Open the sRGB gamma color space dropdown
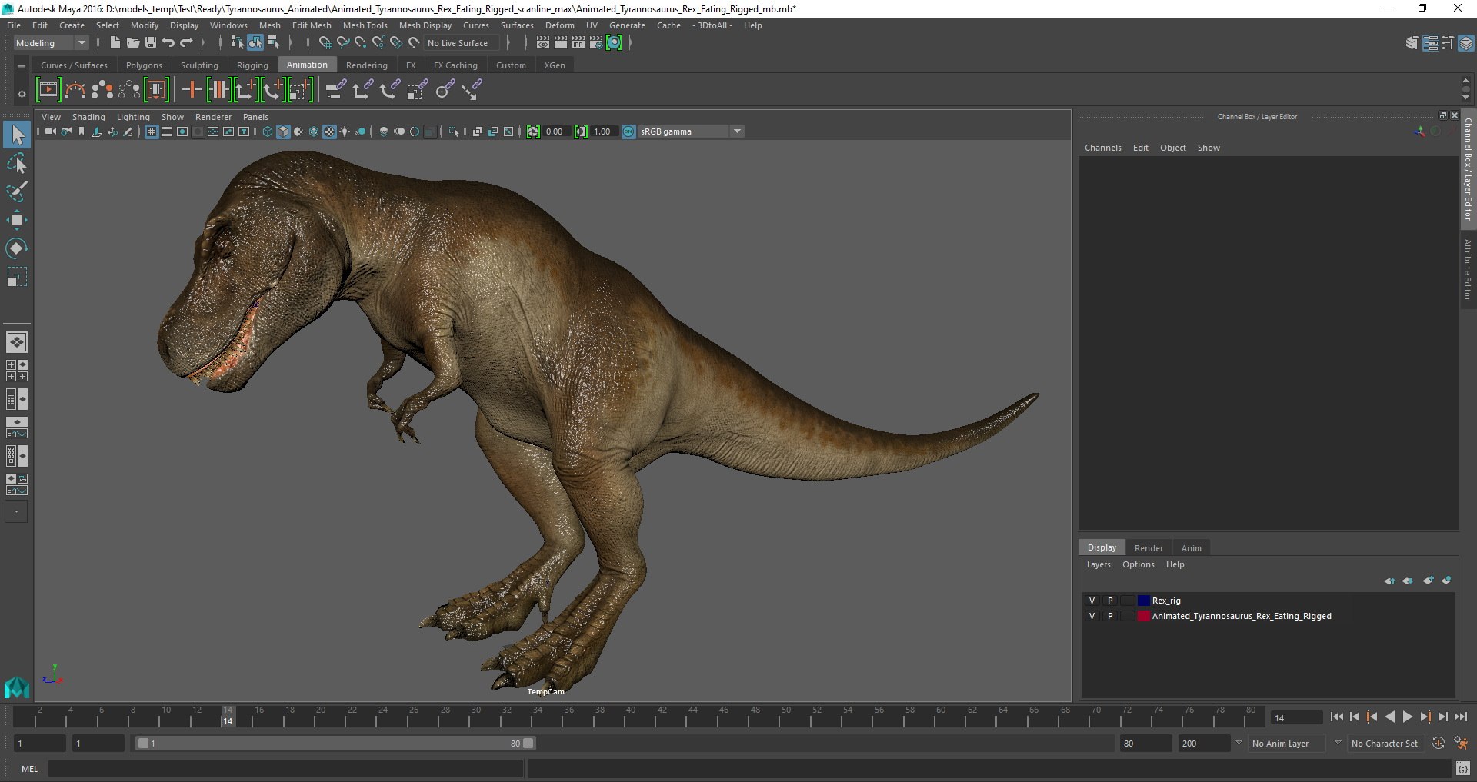Viewport: 1477px width, 782px height. coord(691,131)
